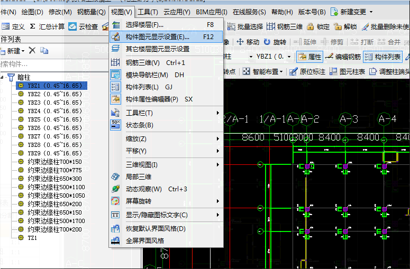This screenshot has width=410, height=269.
Task: Click the 修剪 toolbar button
Action: tap(332, 42)
